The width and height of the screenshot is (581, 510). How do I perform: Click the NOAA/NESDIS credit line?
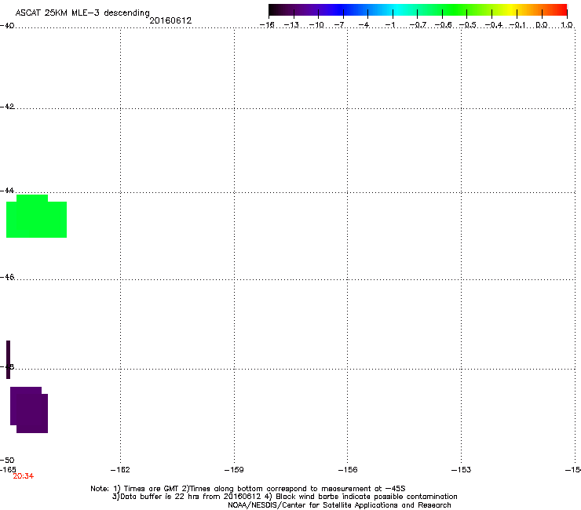tap(339, 505)
